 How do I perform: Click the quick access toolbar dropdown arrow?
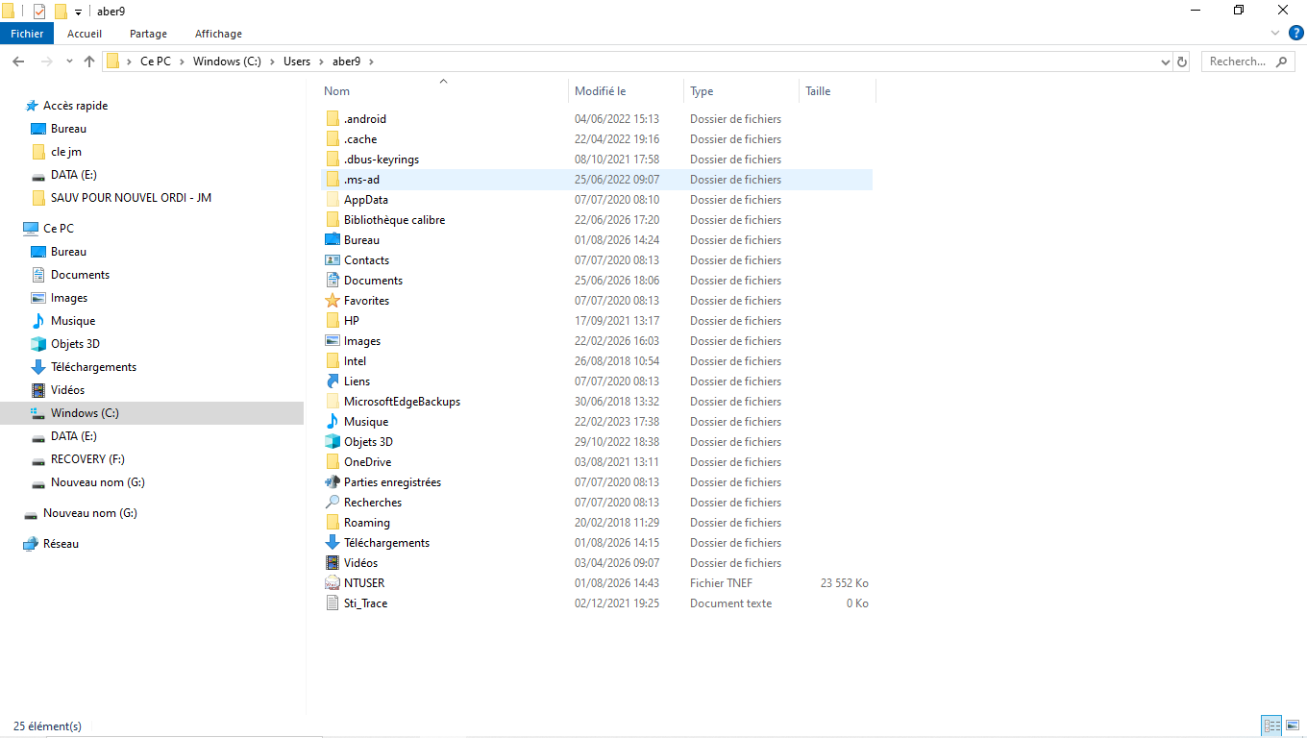78,12
